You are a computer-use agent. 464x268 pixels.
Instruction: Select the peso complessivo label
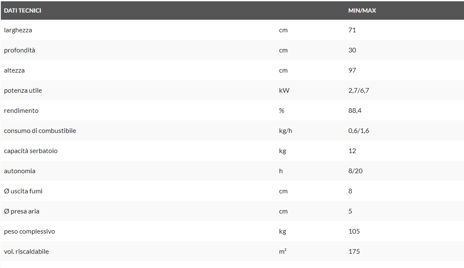[x=29, y=232]
